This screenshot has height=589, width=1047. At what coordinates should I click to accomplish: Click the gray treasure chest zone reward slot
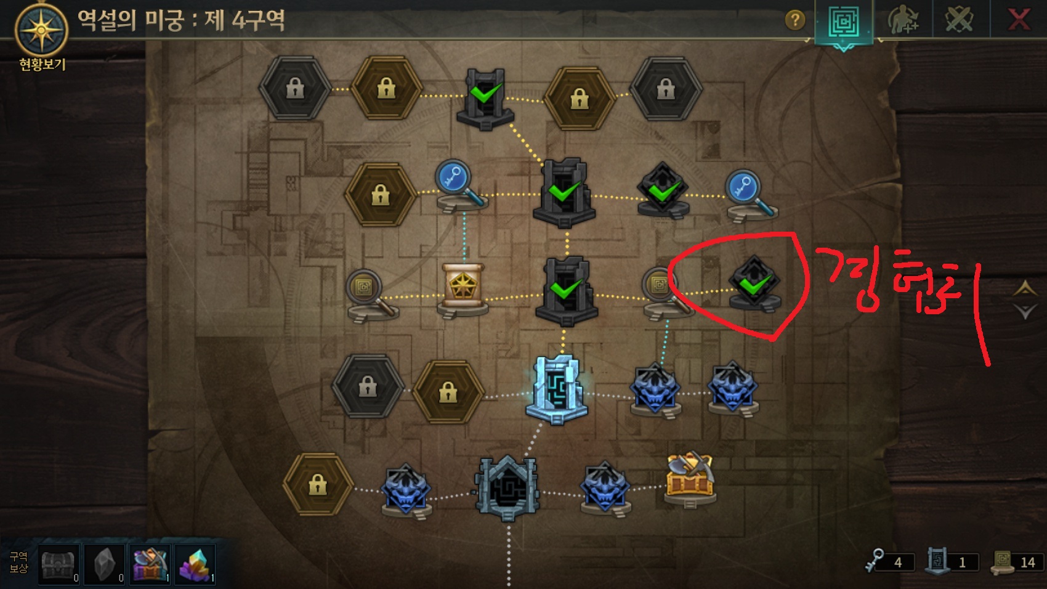click(59, 564)
